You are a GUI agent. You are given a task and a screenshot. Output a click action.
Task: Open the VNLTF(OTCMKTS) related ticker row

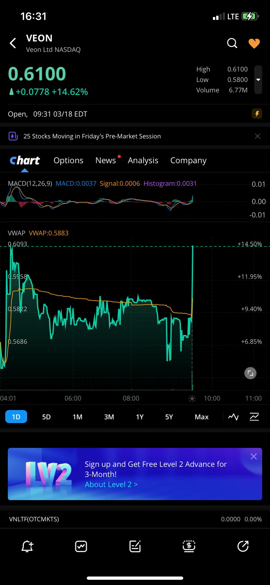click(135, 519)
